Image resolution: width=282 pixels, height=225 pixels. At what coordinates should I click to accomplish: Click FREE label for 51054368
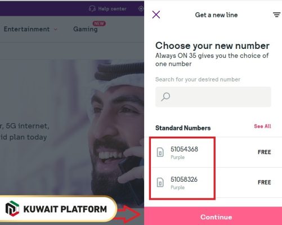[265, 152]
